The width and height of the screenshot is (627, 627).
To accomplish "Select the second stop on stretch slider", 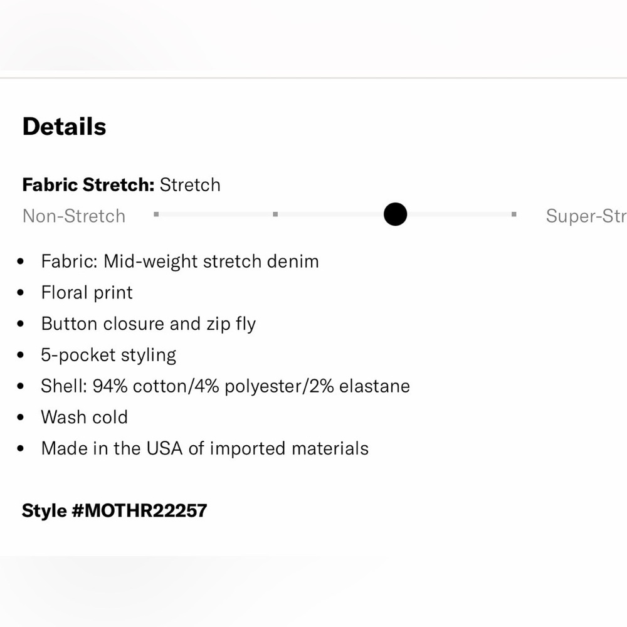I will [x=275, y=214].
